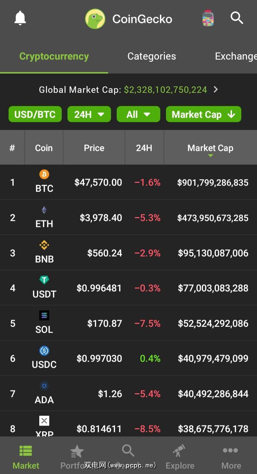Tap the candy jar icon
Screen dimensions: 257x474
tap(208, 18)
